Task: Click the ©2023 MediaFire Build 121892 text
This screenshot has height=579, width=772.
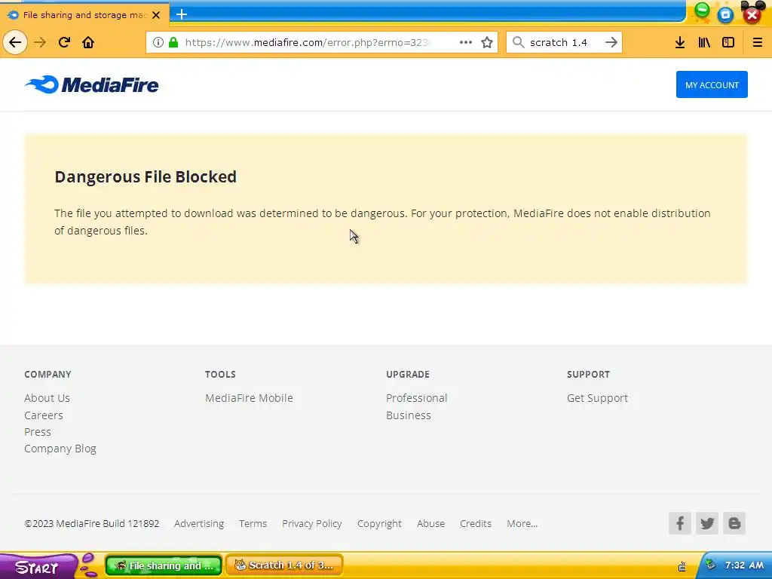Action: click(91, 523)
